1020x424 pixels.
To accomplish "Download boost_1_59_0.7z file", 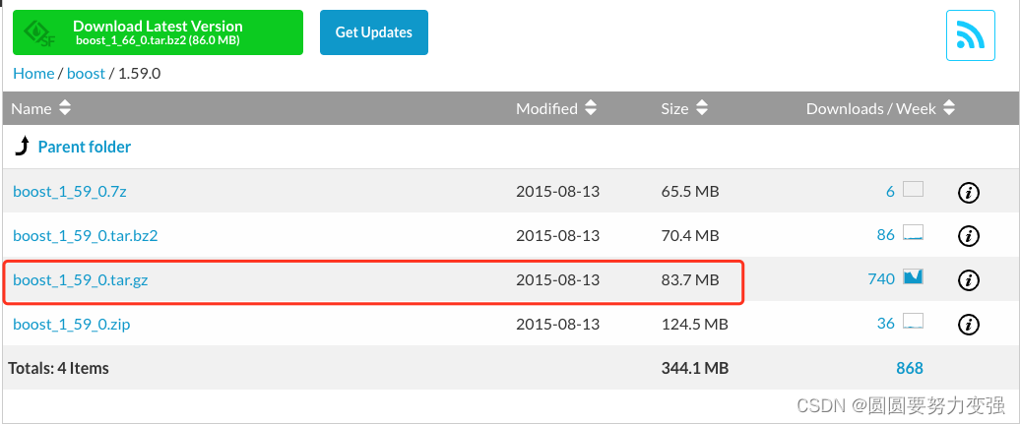I will point(70,192).
